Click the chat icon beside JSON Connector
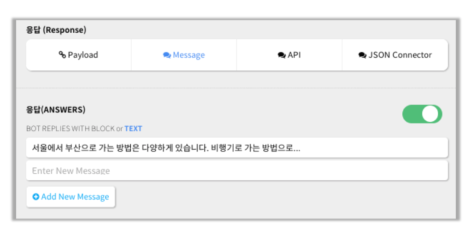Viewport: 471px width, 236px height. click(362, 55)
